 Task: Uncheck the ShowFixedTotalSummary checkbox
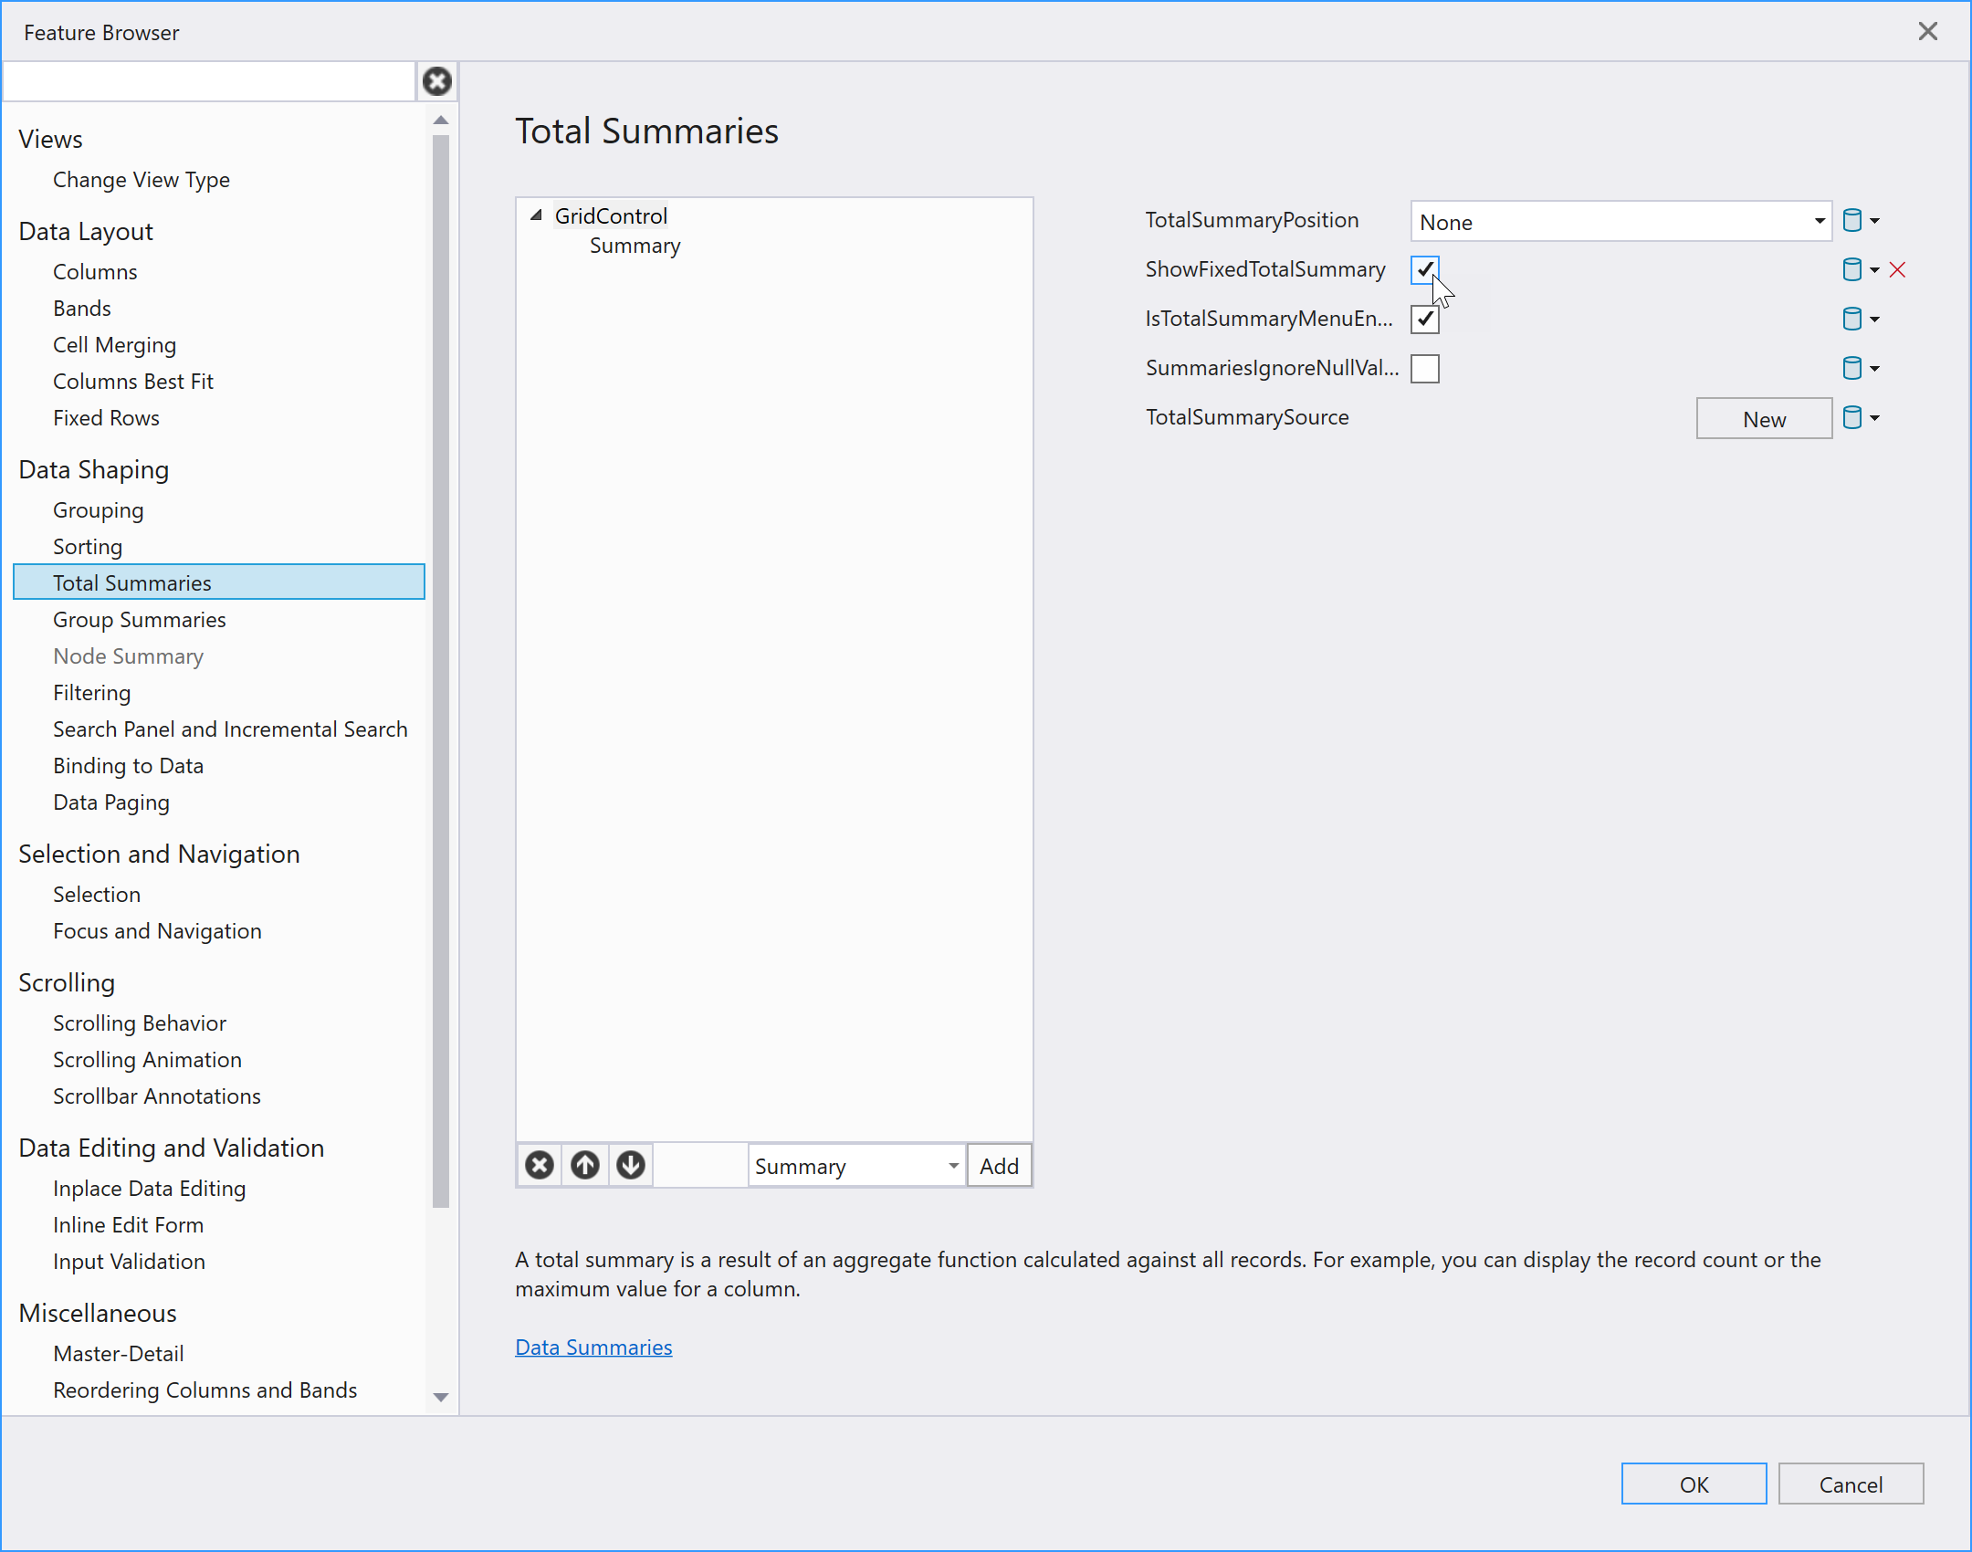tap(1424, 270)
